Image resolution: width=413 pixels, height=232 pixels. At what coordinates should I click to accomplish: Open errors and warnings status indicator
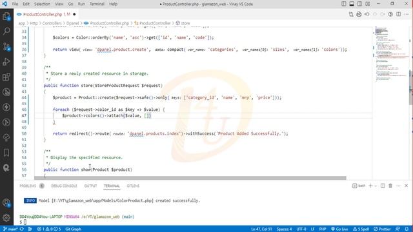[x=49, y=229]
